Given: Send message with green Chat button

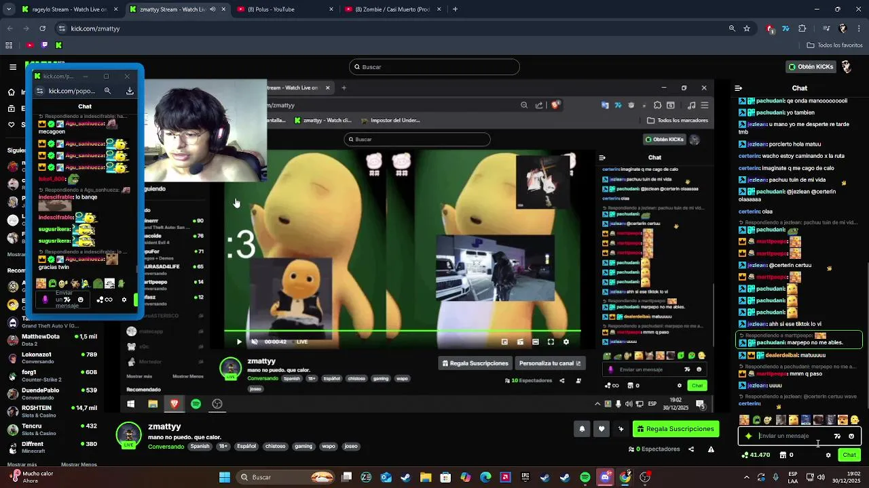Looking at the screenshot, I should pos(849,455).
